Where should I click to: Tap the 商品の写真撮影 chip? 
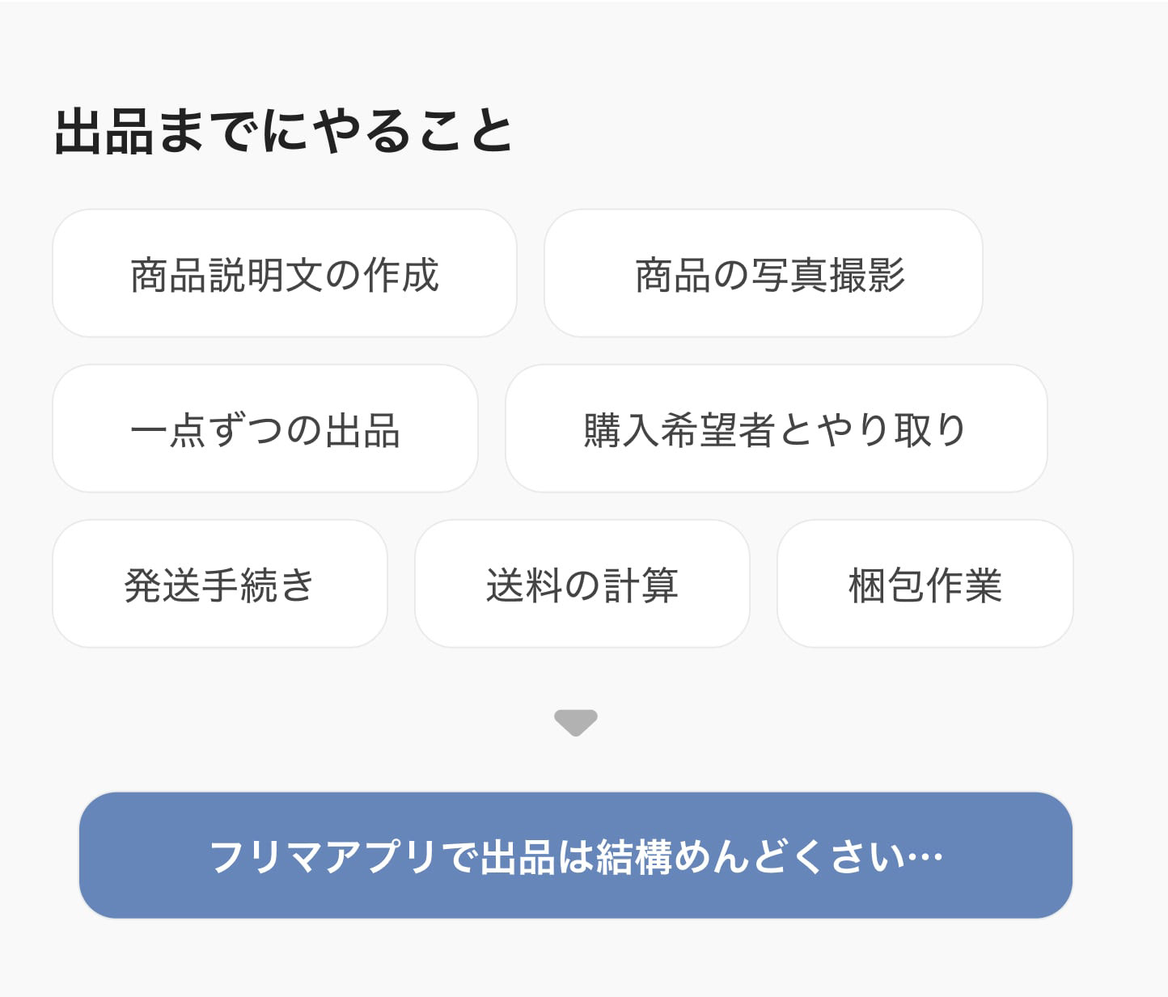tap(764, 273)
